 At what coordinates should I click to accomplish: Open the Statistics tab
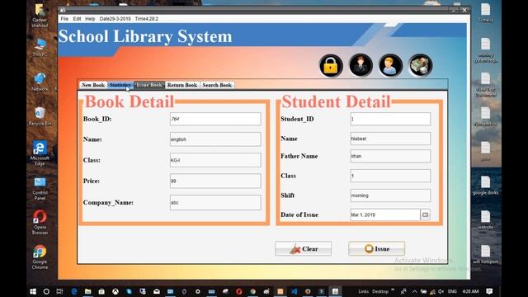pyautogui.click(x=120, y=85)
